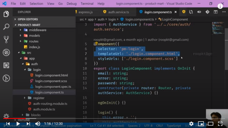Mute the video with the speaker icon
This screenshot has width=228, height=128.
point(38,124)
